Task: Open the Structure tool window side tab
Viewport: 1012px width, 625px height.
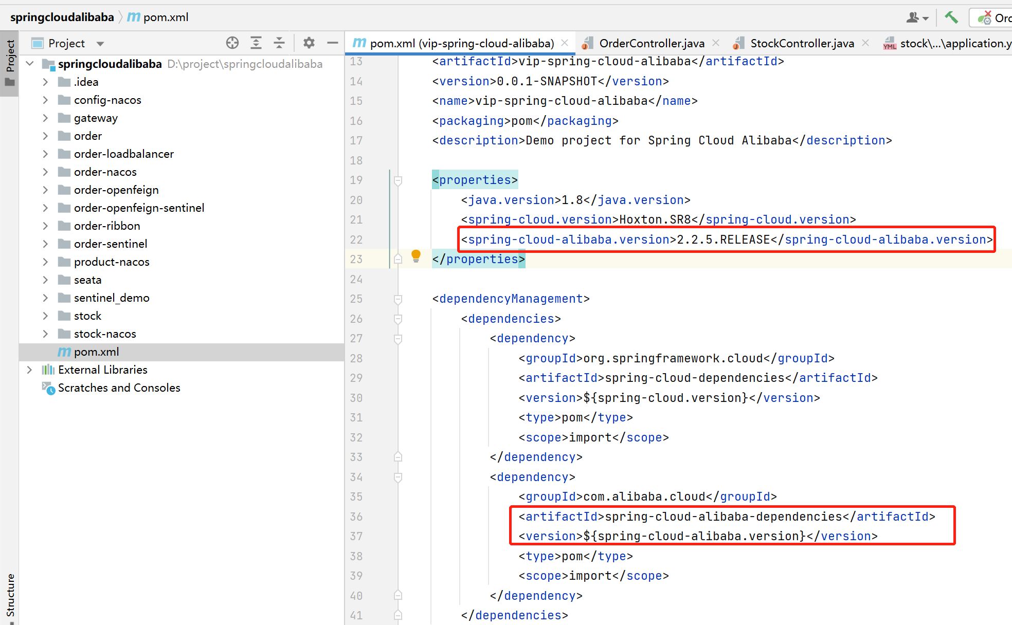Action: 10,596
